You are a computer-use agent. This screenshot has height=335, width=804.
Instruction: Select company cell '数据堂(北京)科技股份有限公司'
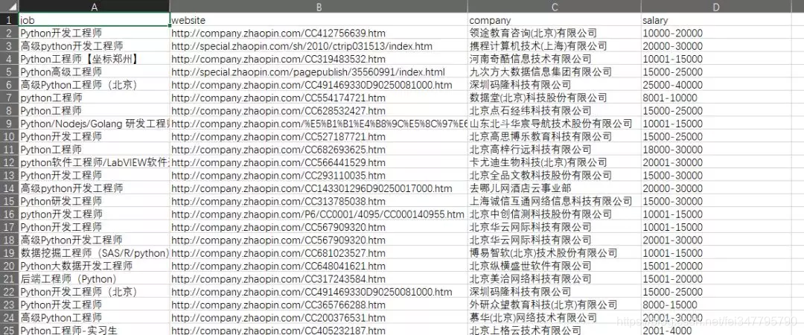click(x=555, y=98)
